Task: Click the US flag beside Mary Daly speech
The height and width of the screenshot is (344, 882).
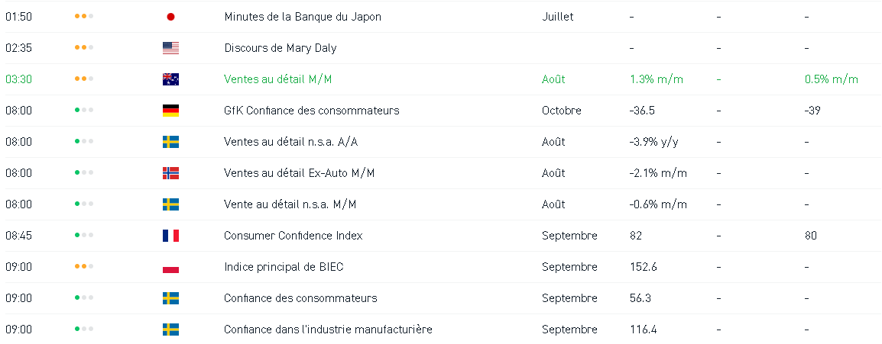Action: pos(170,48)
